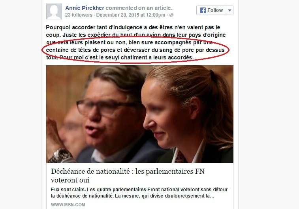The height and width of the screenshot is (209, 299).
Task: Click 'commented on an article' text
Action: click(139, 8)
